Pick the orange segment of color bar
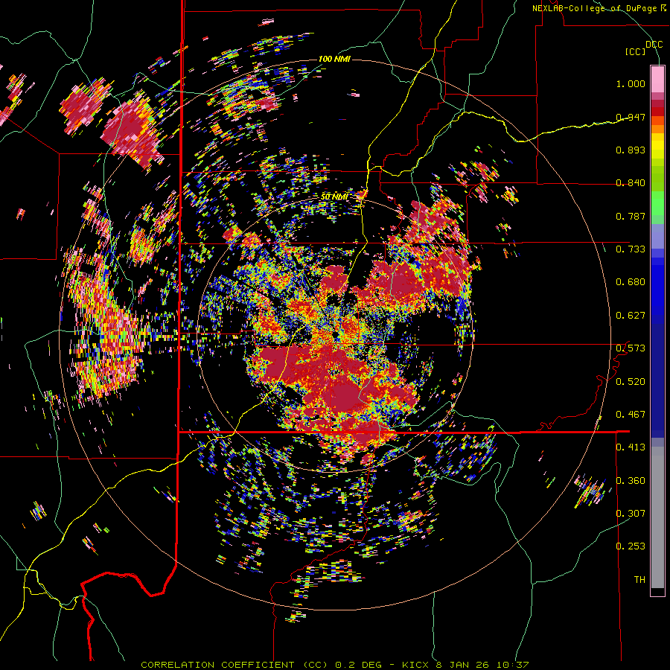Viewport: 670px width, 670px height. click(x=657, y=129)
